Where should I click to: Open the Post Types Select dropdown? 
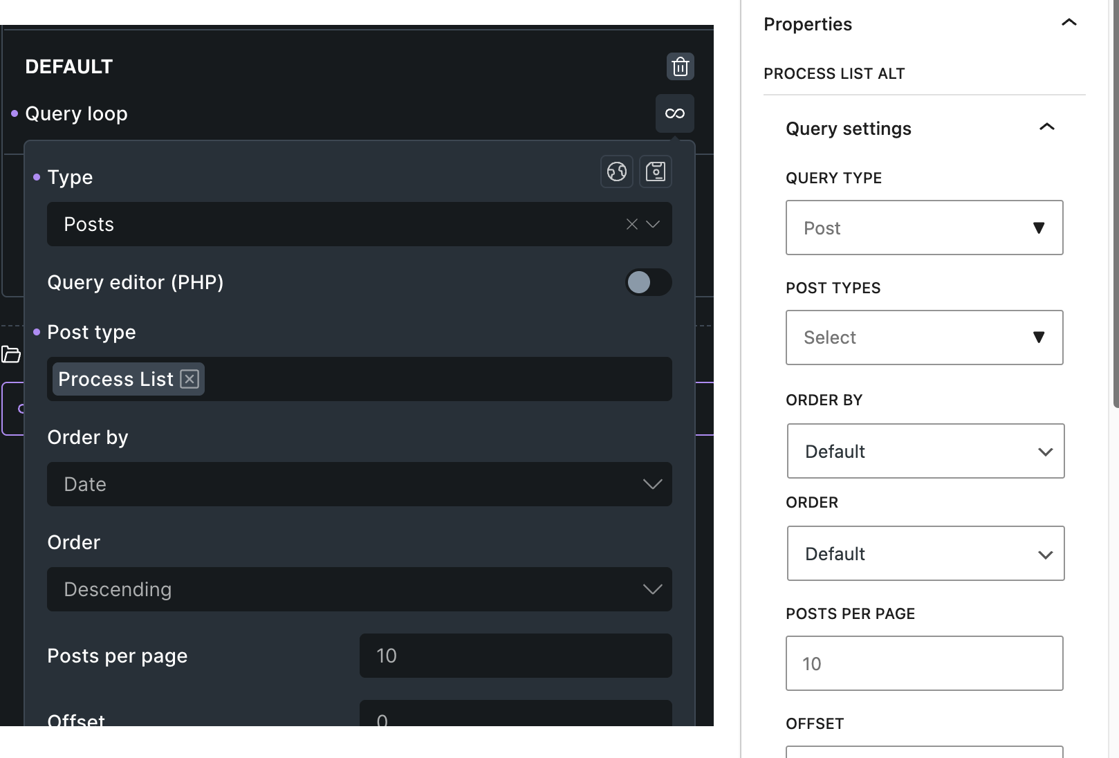pyautogui.click(x=924, y=338)
